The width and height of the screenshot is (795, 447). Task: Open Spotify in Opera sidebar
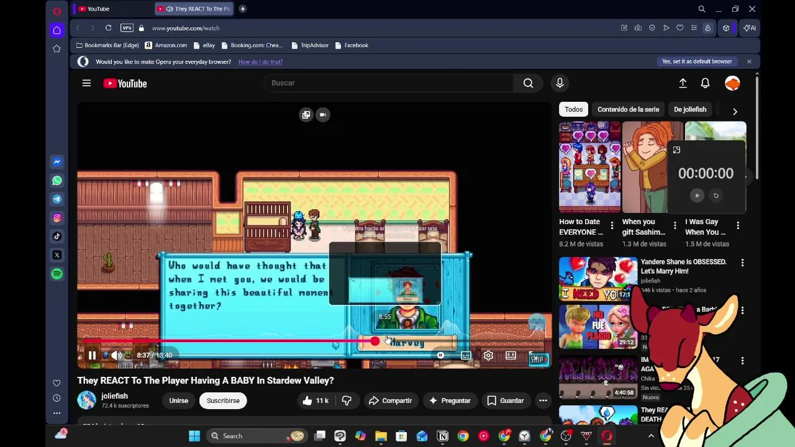tap(57, 274)
